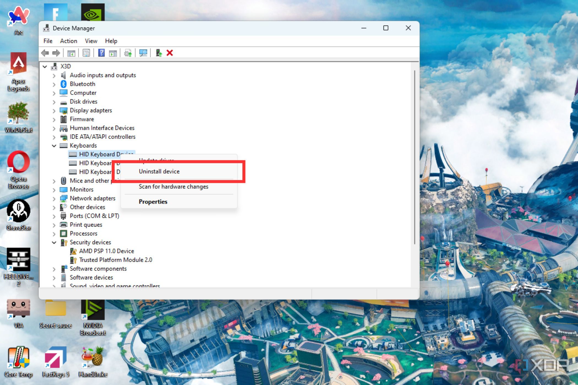The height and width of the screenshot is (385, 578).
Task: Collapse the Security devices category
Action: pyautogui.click(x=54, y=242)
